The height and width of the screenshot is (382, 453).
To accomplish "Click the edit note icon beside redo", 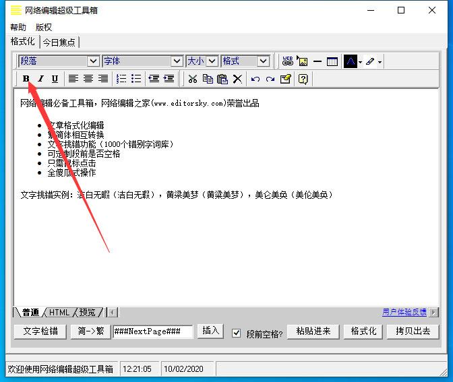I will click(285, 79).
